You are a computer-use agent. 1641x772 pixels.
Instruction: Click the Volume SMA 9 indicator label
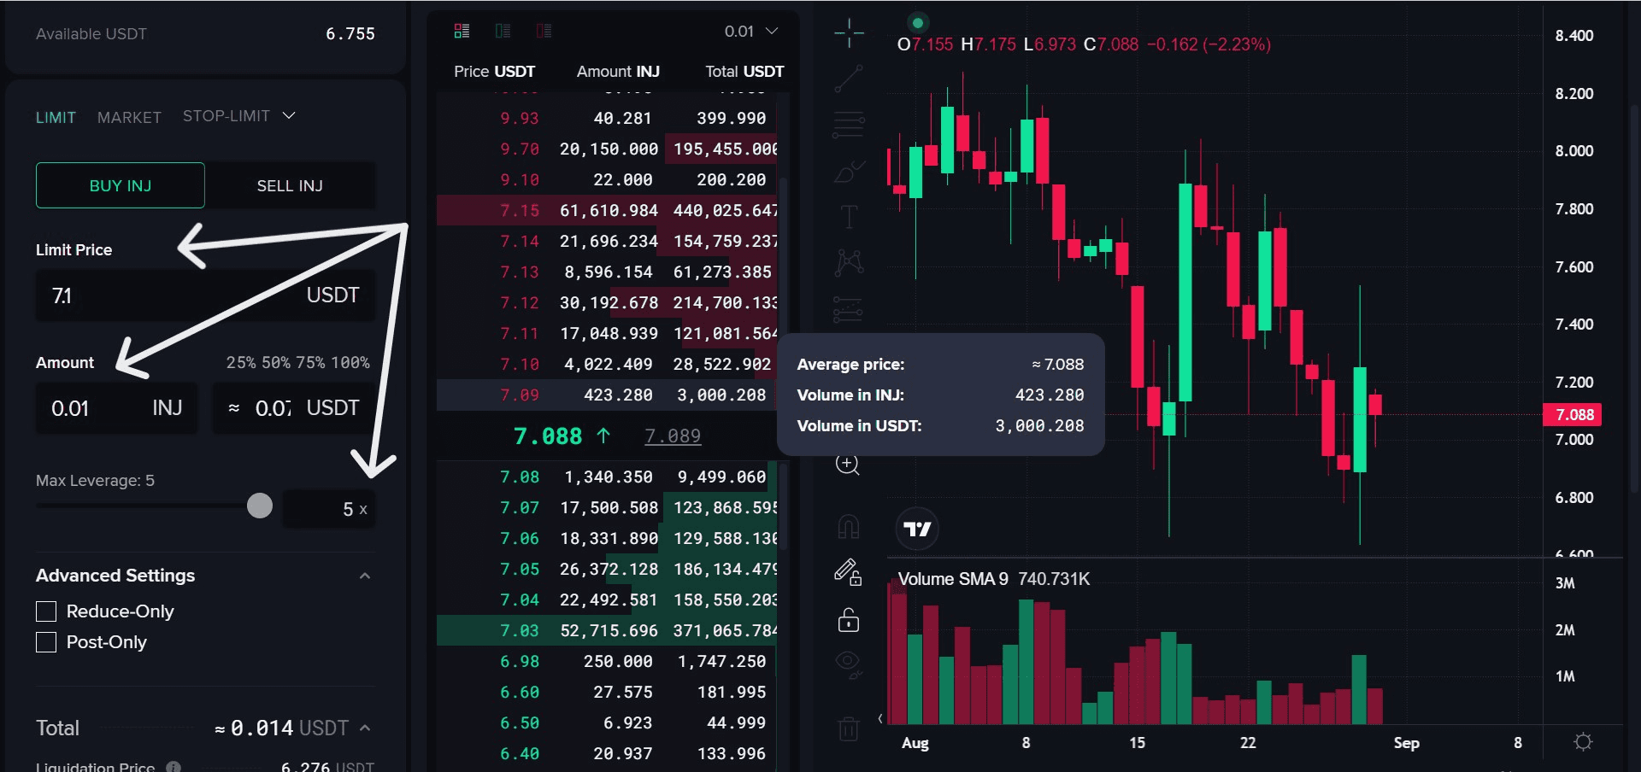tap(953, 579)
